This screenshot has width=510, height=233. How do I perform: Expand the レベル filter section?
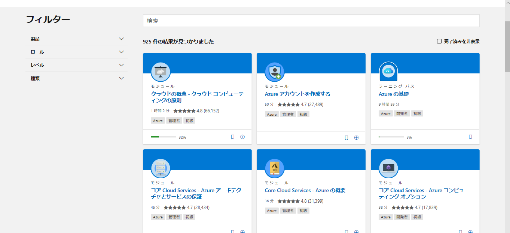[x=77, y=65]
